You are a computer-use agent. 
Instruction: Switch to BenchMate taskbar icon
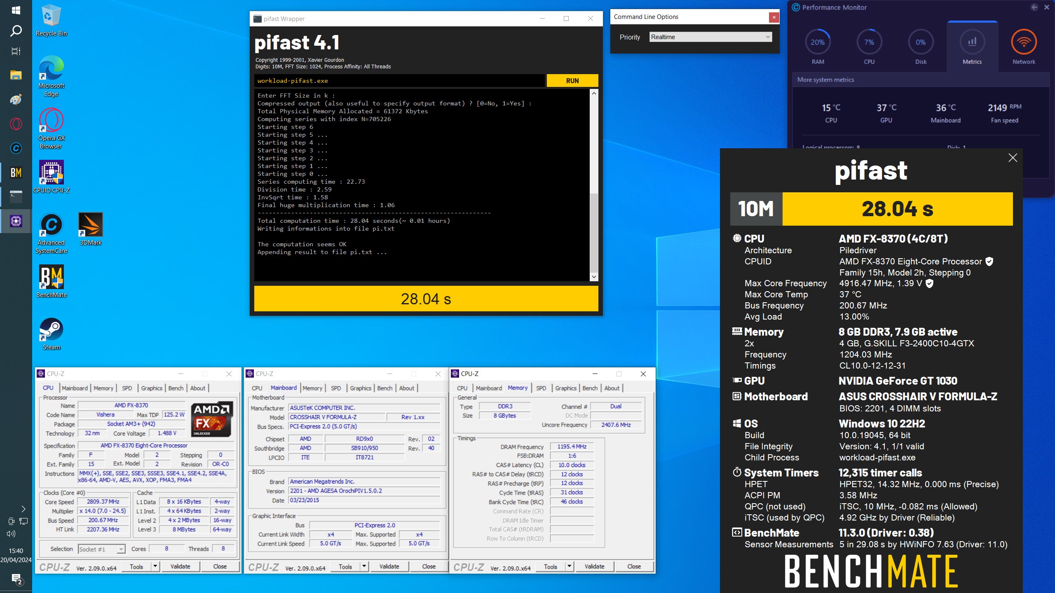(16, 173)
